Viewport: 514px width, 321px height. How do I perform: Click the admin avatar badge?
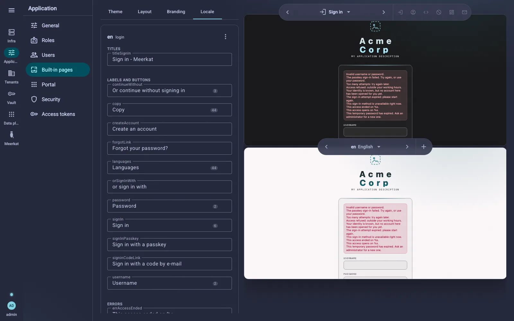point(12,306)
